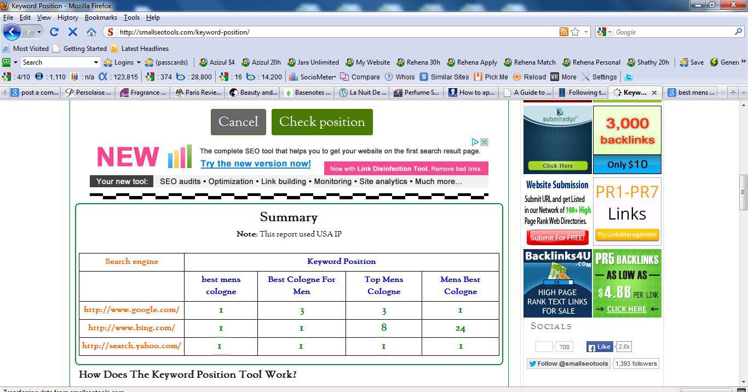Viewport: 748px width, 392px height.
Task: Click the Try LinksManagement button
Action: pos(627,235)
